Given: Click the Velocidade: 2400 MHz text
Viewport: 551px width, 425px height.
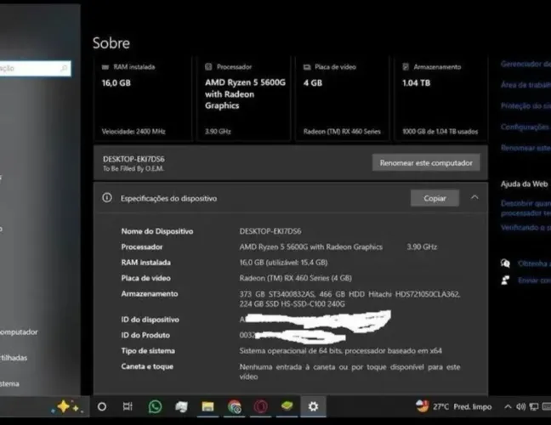Looking at the screenshot, I should (133, 132).
